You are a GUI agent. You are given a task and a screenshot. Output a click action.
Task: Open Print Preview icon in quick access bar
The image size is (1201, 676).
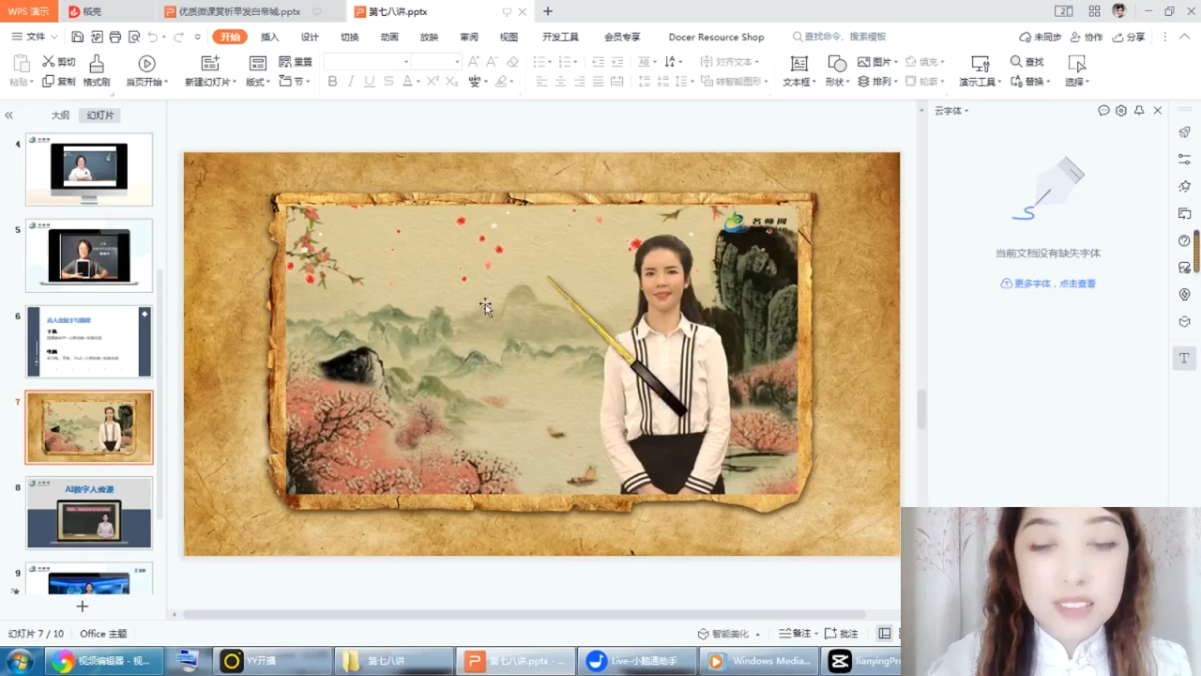pyautogui.click(x=134, y=38)
